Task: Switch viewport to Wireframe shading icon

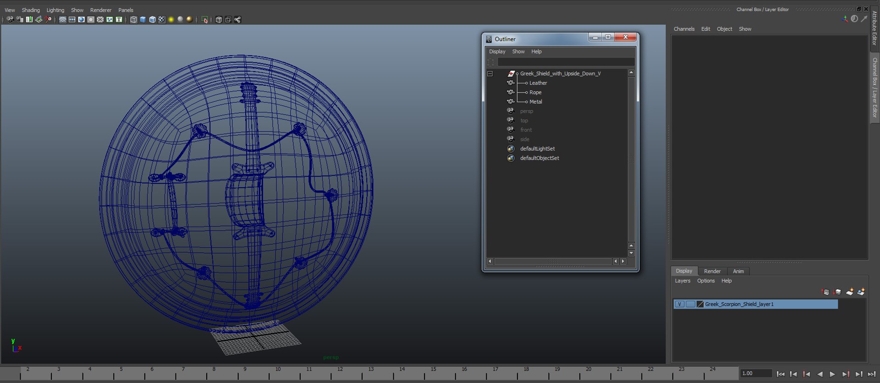Action: click(133, 20)
